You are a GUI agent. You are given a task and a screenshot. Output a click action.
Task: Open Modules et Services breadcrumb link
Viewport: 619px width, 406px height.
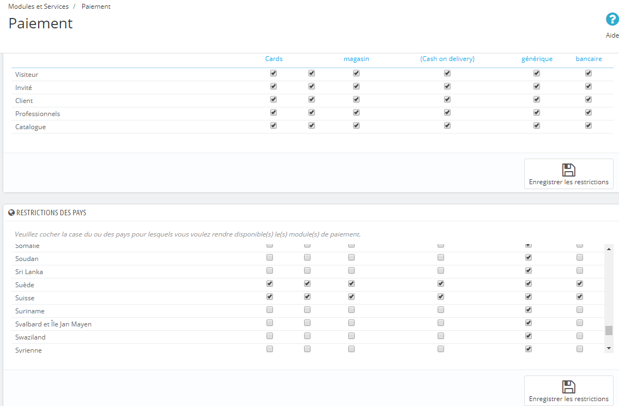point(38,7)
